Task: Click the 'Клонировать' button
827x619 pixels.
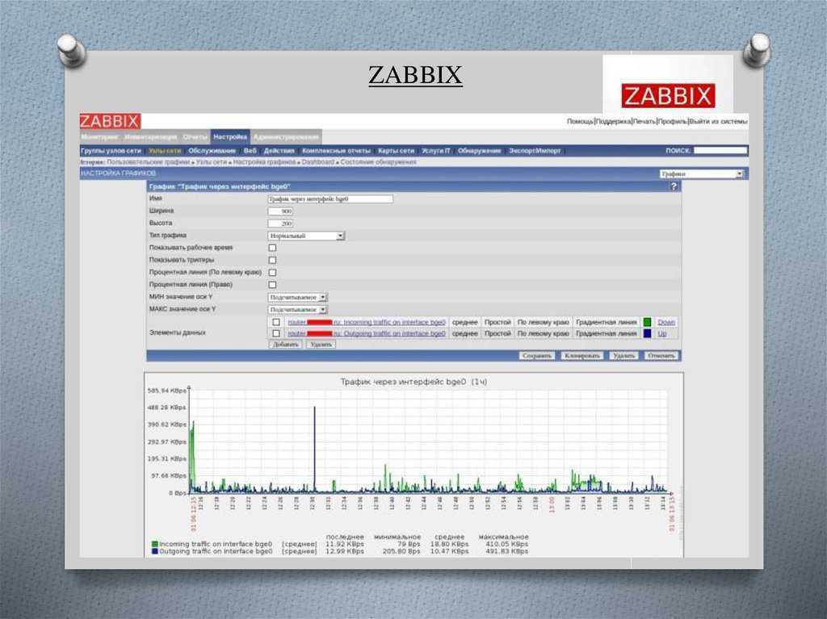Action: pos(582,356)
